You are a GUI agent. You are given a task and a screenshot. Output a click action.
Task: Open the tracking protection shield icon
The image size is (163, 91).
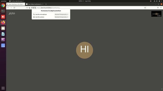[x=27, y=8]
